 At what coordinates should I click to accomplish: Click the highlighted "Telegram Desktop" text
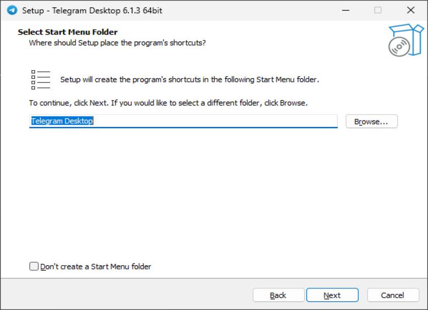tap(62, 122)
